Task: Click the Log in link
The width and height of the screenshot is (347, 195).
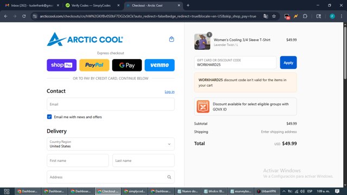Action: pyautogui.click(x=170, y=92)
